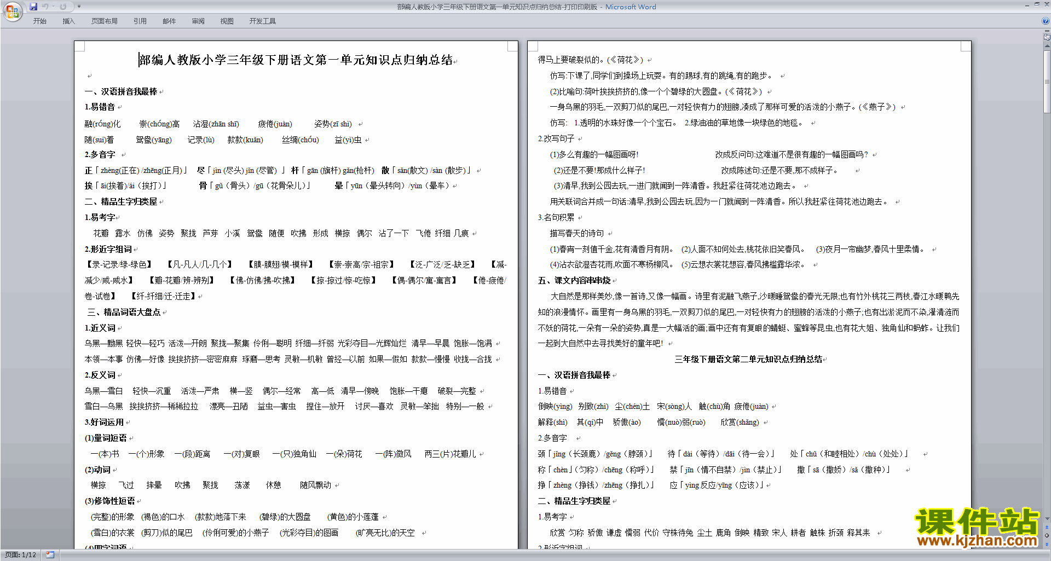Switch to the 视图 tab
The width and height of the screenshot is (1051, 561).
click(227, 21)
